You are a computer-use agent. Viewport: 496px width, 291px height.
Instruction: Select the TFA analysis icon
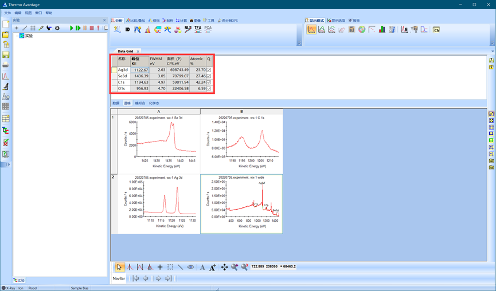point(198,29)
